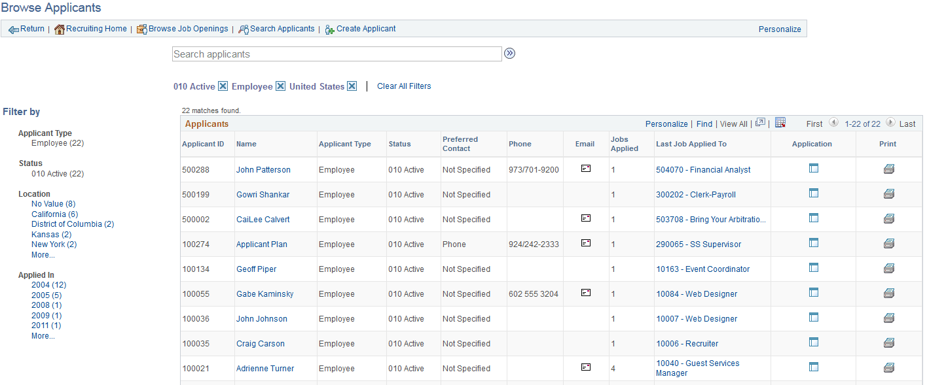Click the Search Applicants magnifier icon
Screen dimensions: 927x385
(242, 29)
